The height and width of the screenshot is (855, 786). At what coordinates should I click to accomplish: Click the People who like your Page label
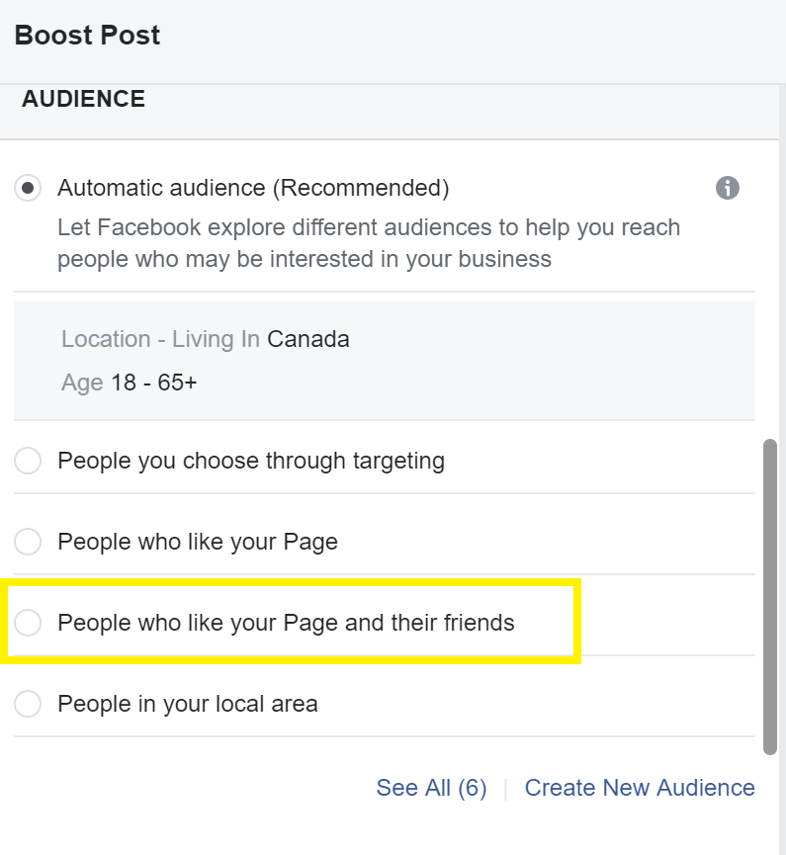point(198,542)
